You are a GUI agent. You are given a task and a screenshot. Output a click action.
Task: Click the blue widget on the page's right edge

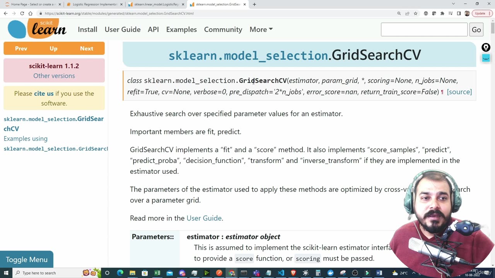click(x=486, y=58)
